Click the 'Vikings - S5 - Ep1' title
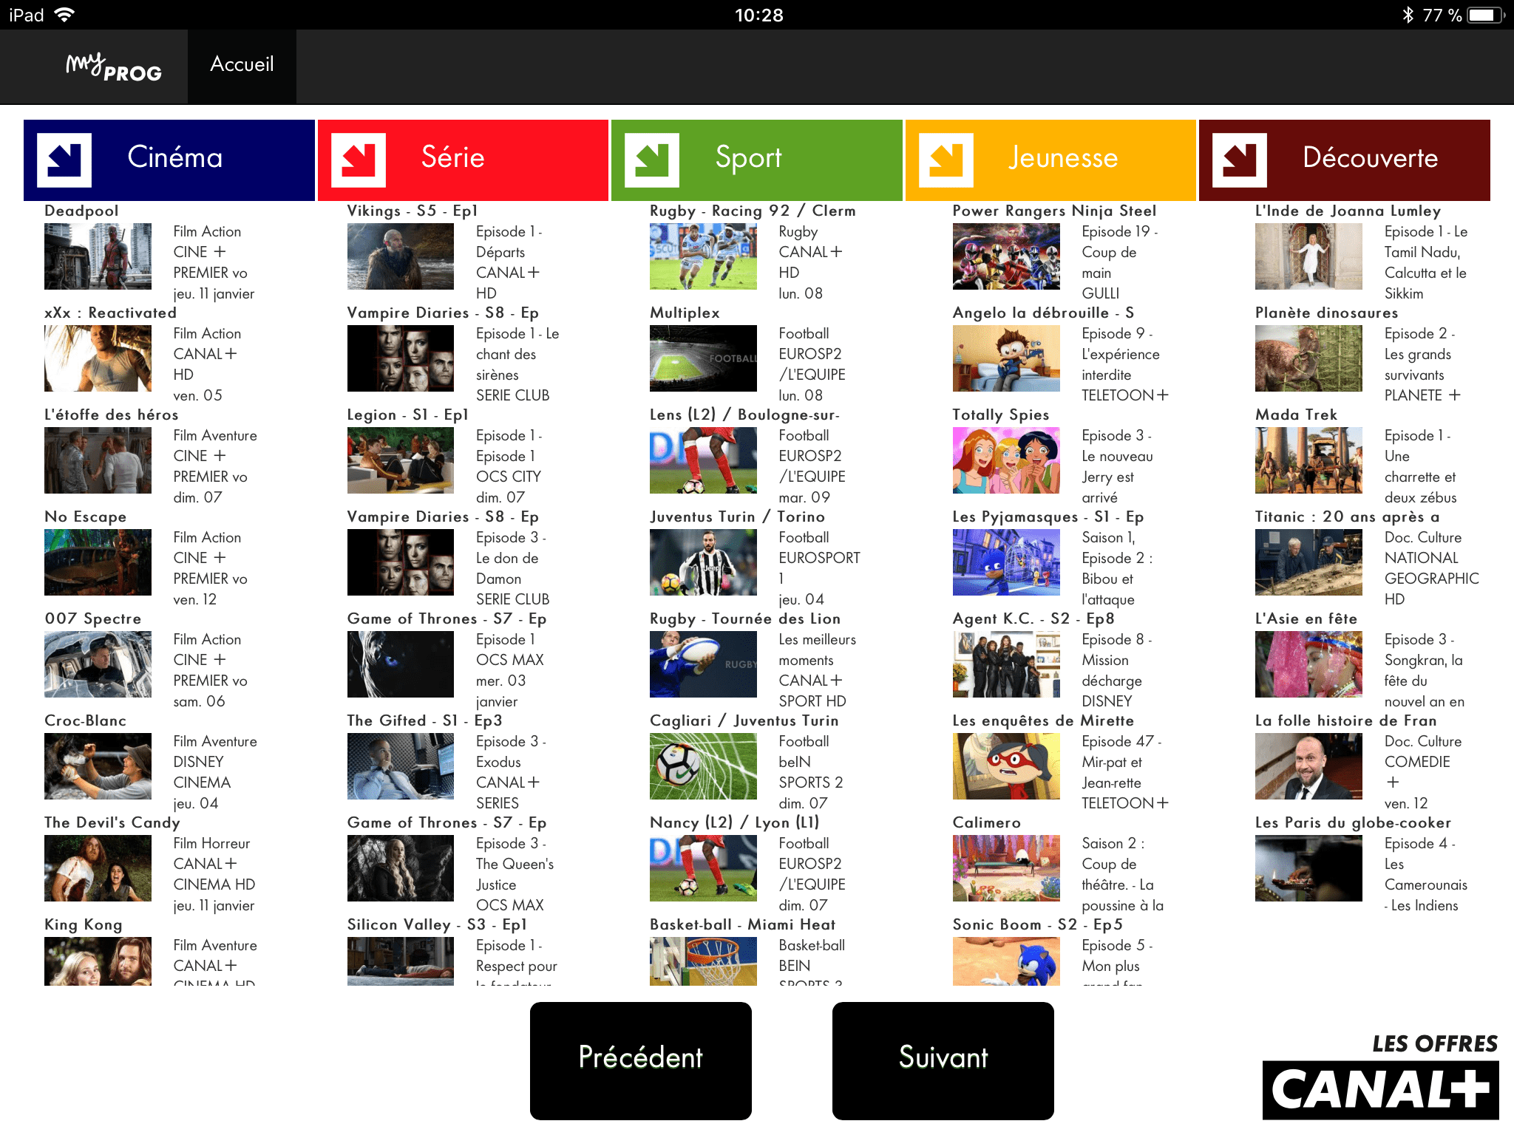Viewport: 1514px width, 1135px height. tap(413, 211)
